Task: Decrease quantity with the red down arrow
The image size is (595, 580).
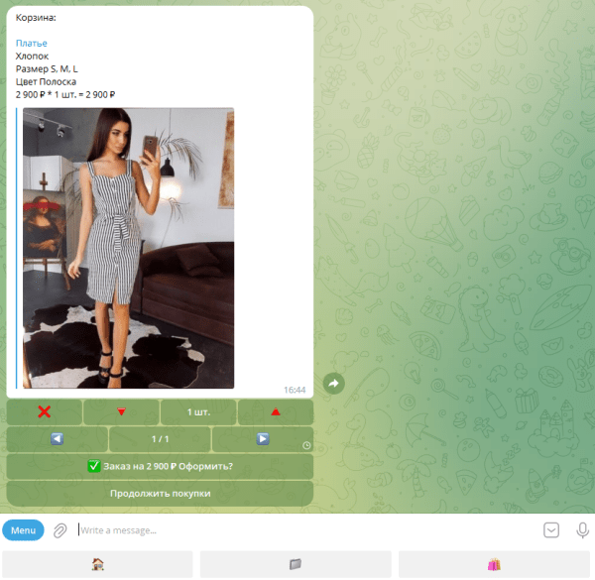Action: (121, 411)
